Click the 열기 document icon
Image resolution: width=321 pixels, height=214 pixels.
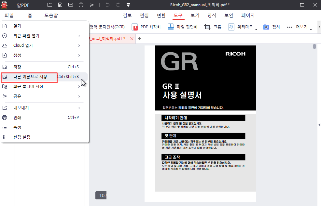[5, 26]
